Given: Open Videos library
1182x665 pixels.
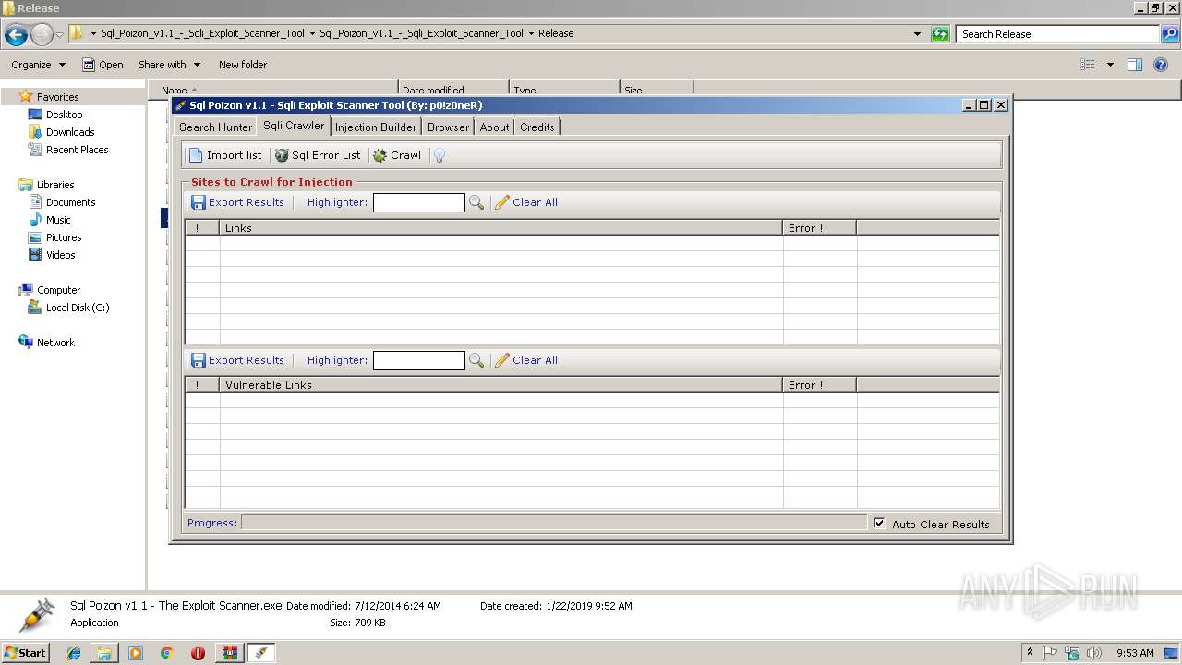Looking at the screenshot, I should 60,255.
